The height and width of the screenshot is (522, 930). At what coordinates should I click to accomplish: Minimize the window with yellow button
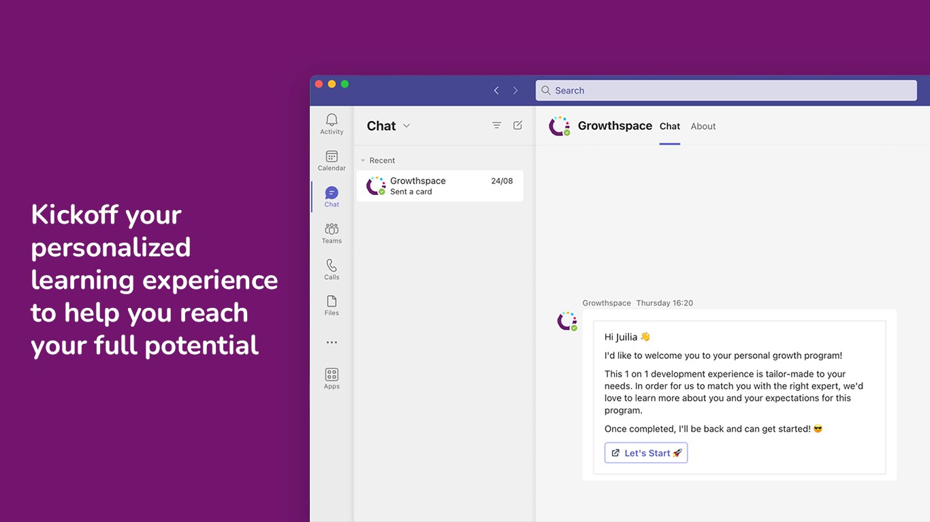(332, 84)
